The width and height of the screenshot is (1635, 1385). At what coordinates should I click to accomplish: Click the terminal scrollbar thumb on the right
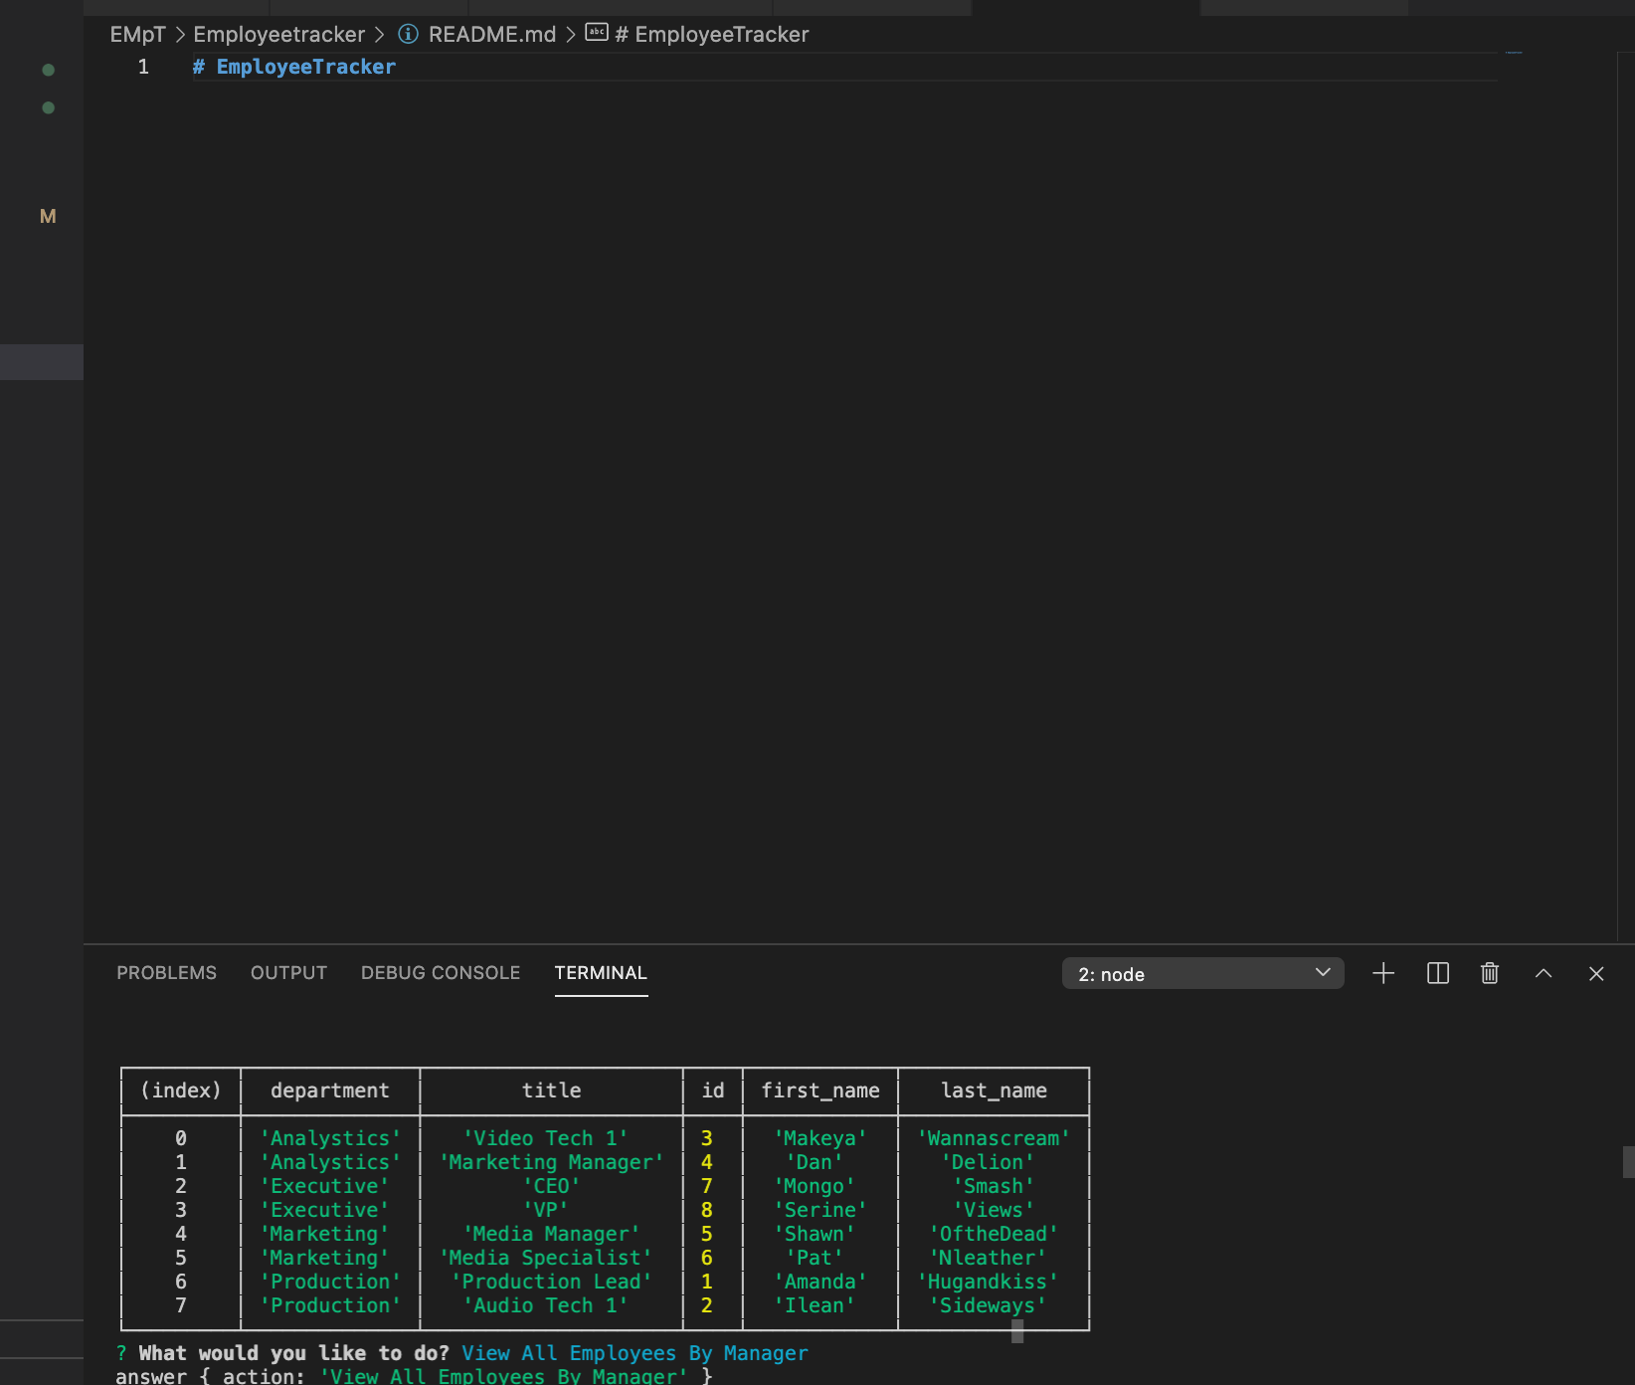(x=1628, y=1162)
